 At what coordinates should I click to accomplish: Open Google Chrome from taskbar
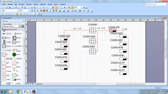coord(19,92)
